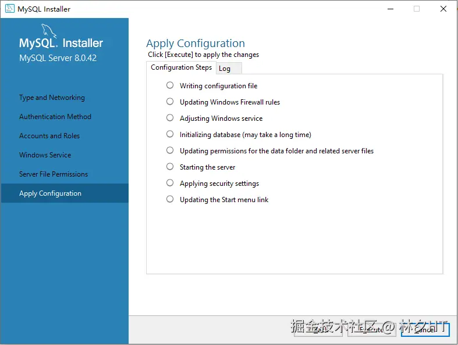Click 'Updating permissions for the data folder' text

(x=276, y=151)
